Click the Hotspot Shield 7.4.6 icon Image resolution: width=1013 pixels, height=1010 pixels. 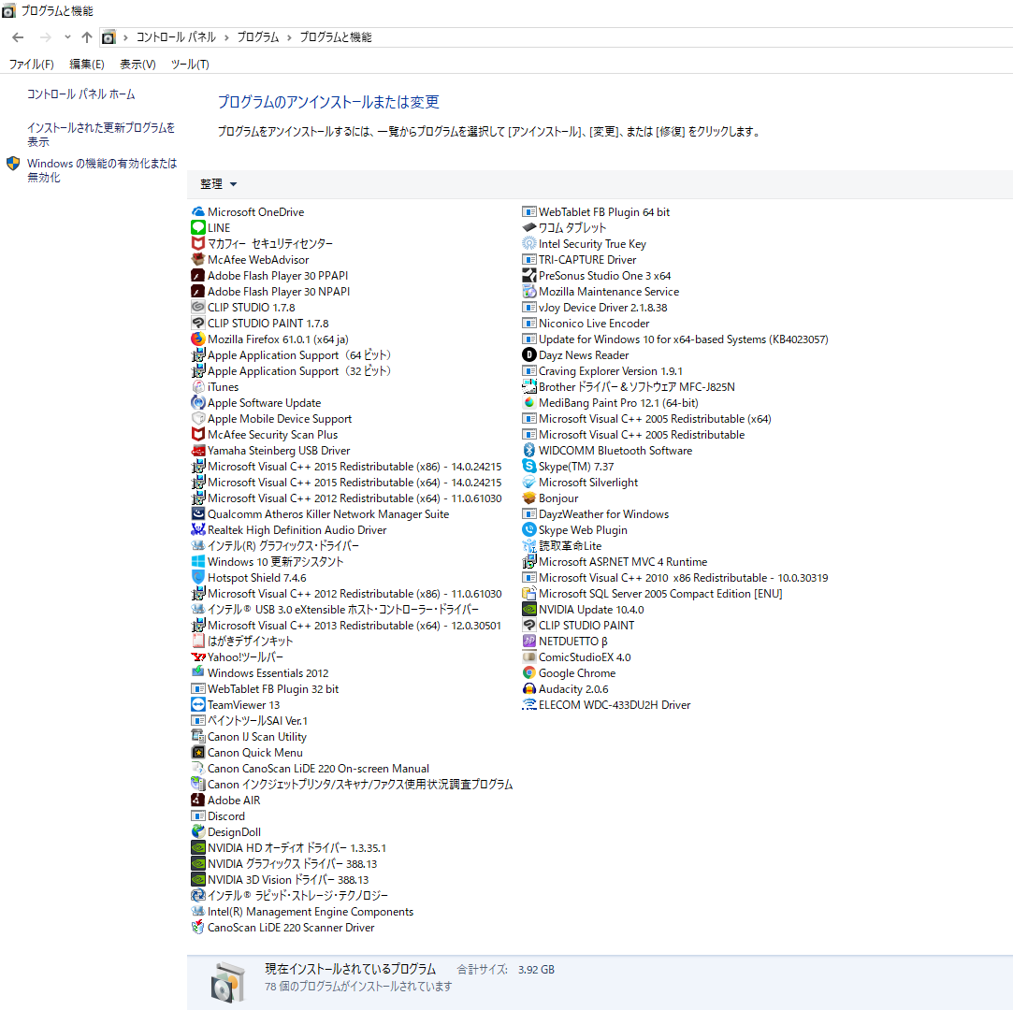point(198,578)
